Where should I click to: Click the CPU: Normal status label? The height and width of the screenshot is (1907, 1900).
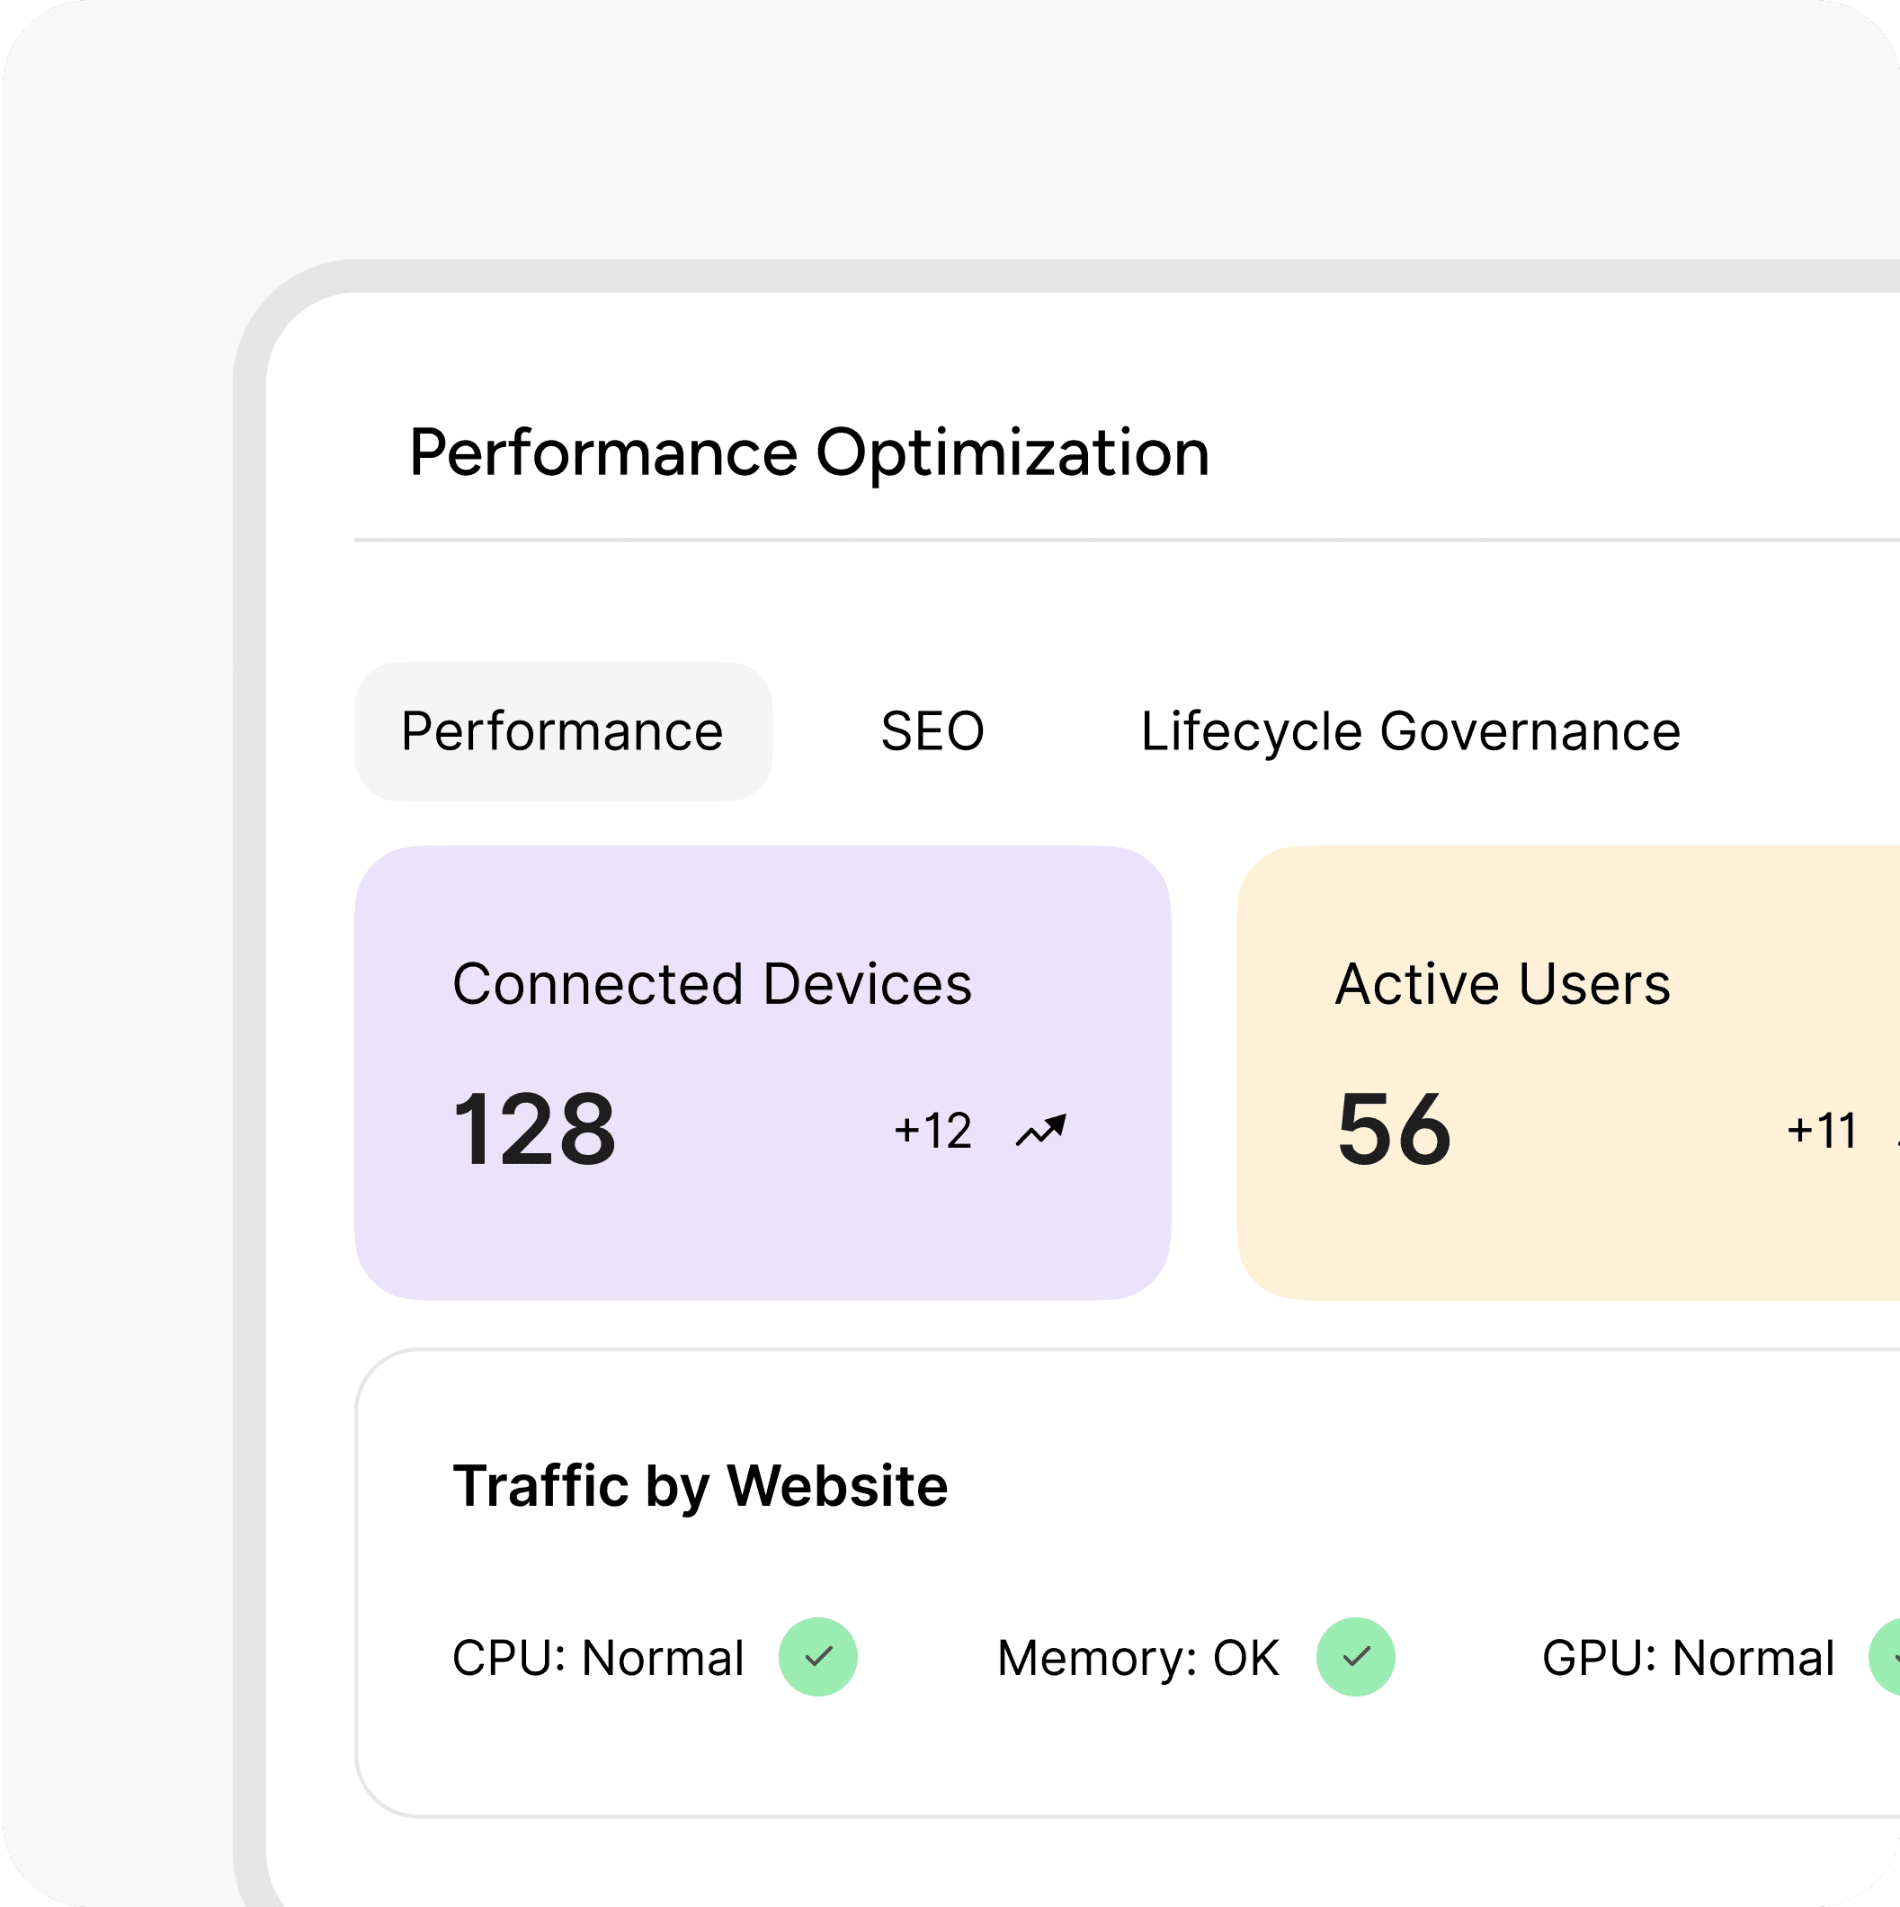click(598, 1658)
